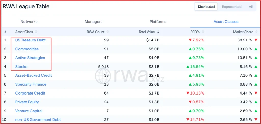Click the 10.51% market share value

click(x=245, y=58)
